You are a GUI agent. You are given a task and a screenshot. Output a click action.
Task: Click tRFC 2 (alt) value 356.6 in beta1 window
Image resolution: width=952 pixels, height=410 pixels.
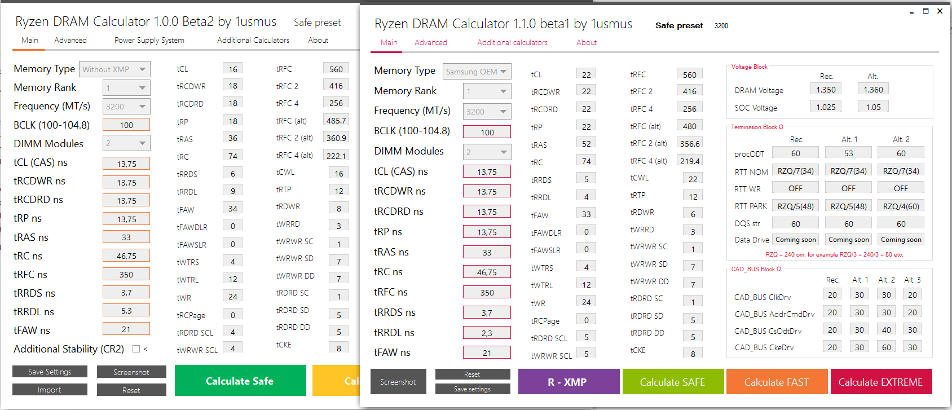[x=690, y=143]
